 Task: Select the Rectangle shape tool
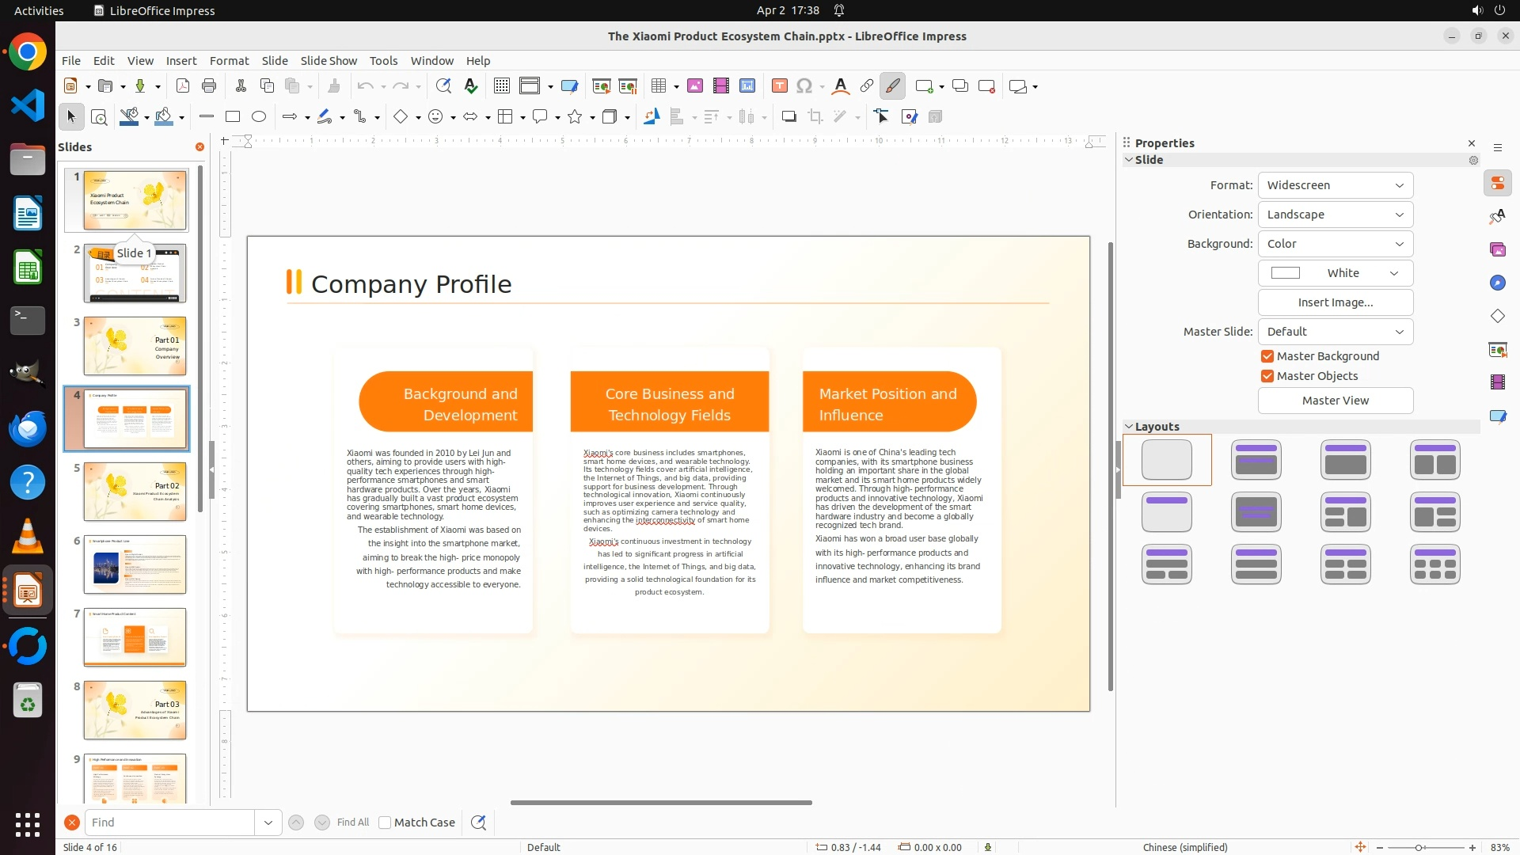coord(233,117)
